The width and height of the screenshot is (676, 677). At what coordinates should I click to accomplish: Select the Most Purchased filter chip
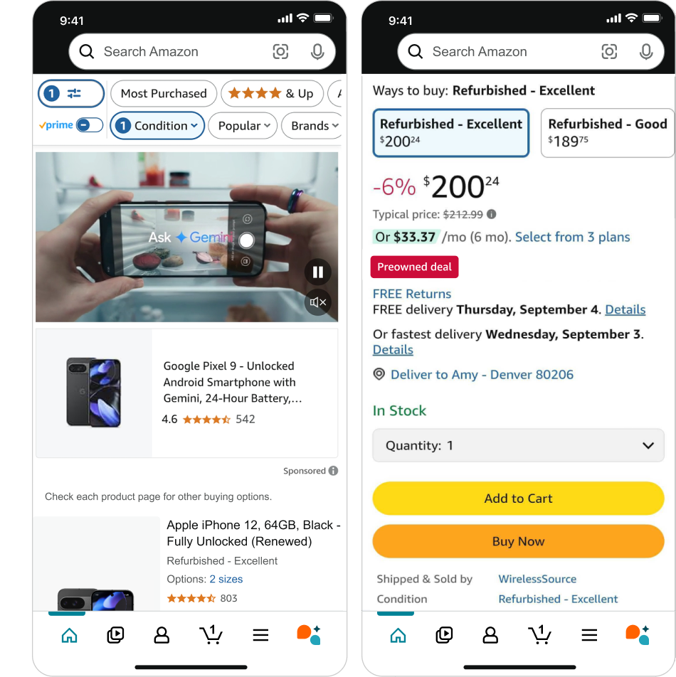click(x=163, y=93)
